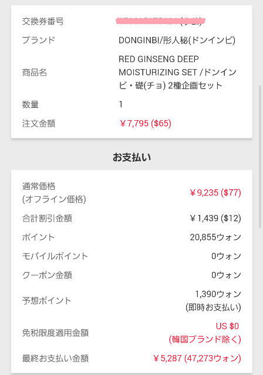Click the お支払い section heading

[x=131, y=158]
